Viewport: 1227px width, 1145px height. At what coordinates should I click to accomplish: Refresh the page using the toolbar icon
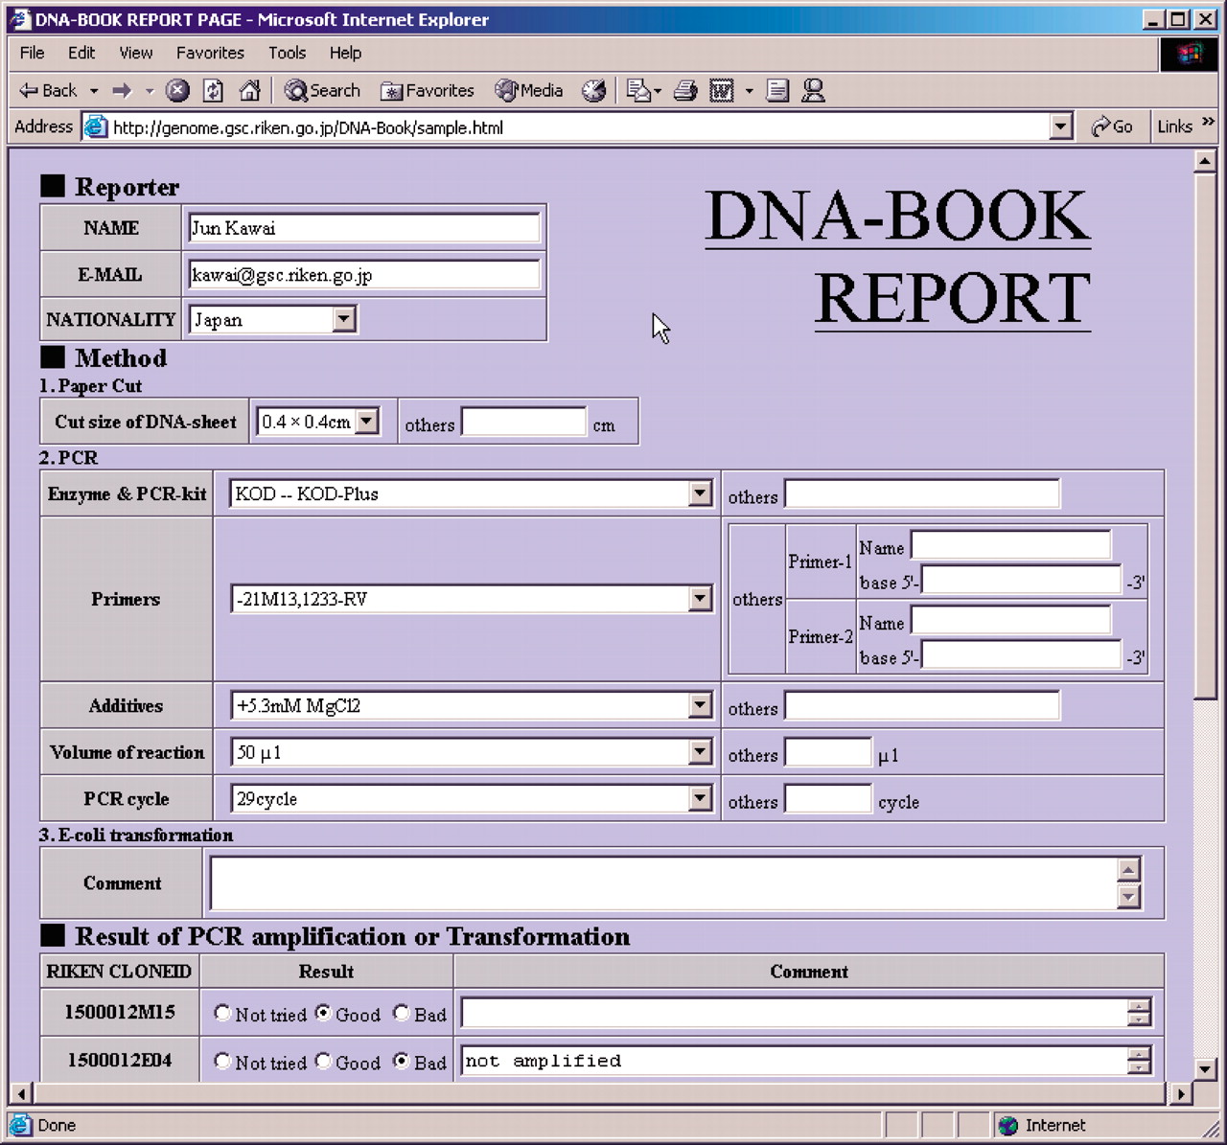click(213, 90)
